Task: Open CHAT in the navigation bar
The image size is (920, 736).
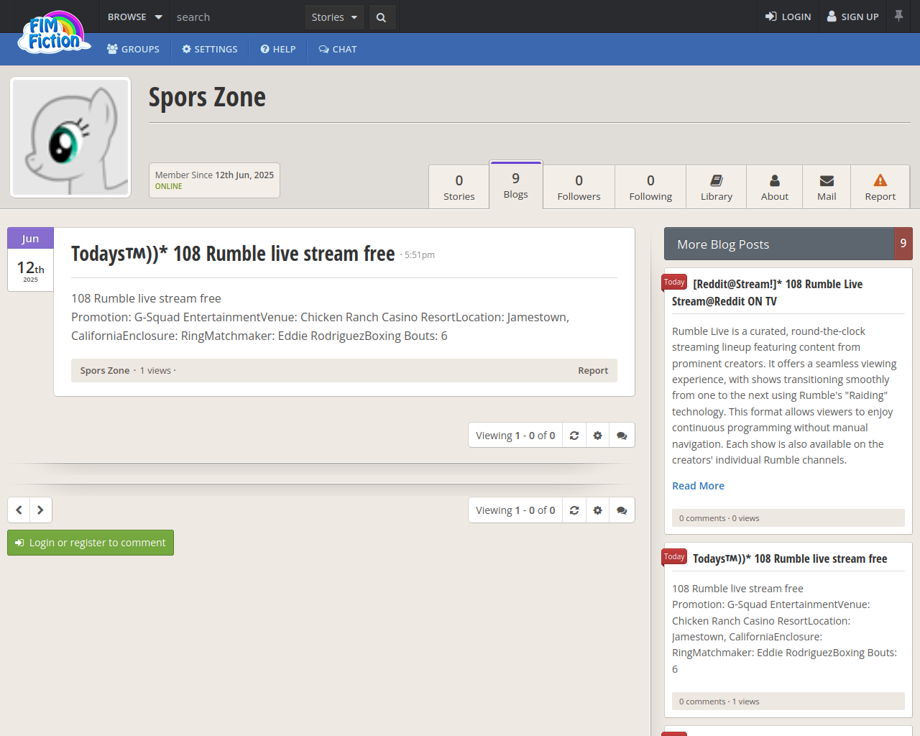Action: 338,49
